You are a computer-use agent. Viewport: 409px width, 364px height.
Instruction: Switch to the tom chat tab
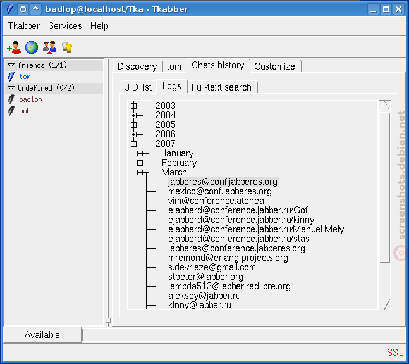174,66
